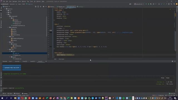This screenshot has width=178, height=100.
Task: Select Register.vue in project tree
Action: coord(17,55)
